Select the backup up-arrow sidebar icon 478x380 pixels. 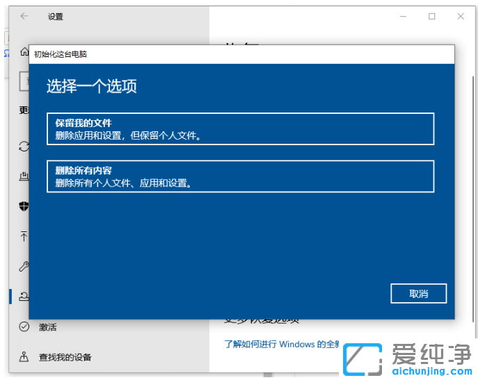pyautogui.click(x=24, y=236)
